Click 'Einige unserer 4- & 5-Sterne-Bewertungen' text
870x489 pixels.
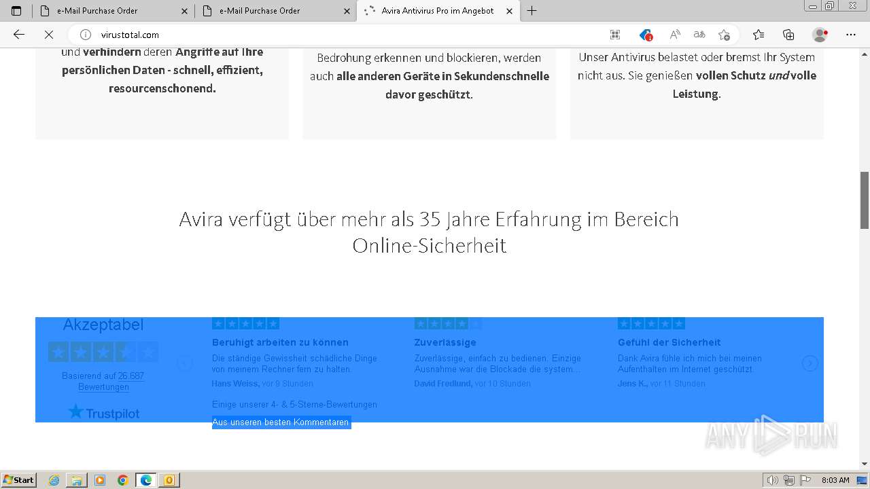tap(294, 404)
